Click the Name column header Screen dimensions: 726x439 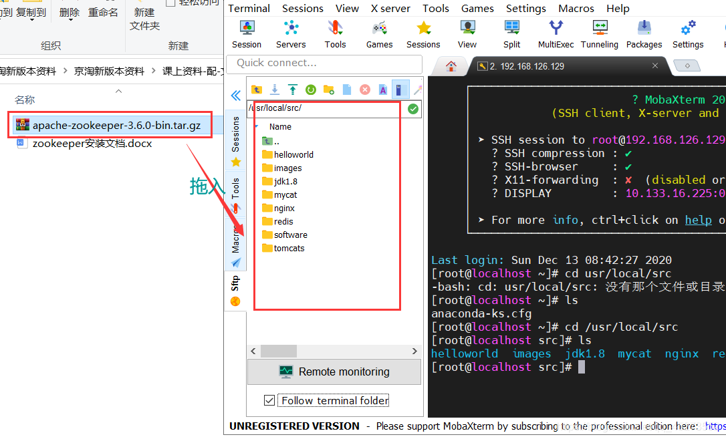tap(280, 127)
